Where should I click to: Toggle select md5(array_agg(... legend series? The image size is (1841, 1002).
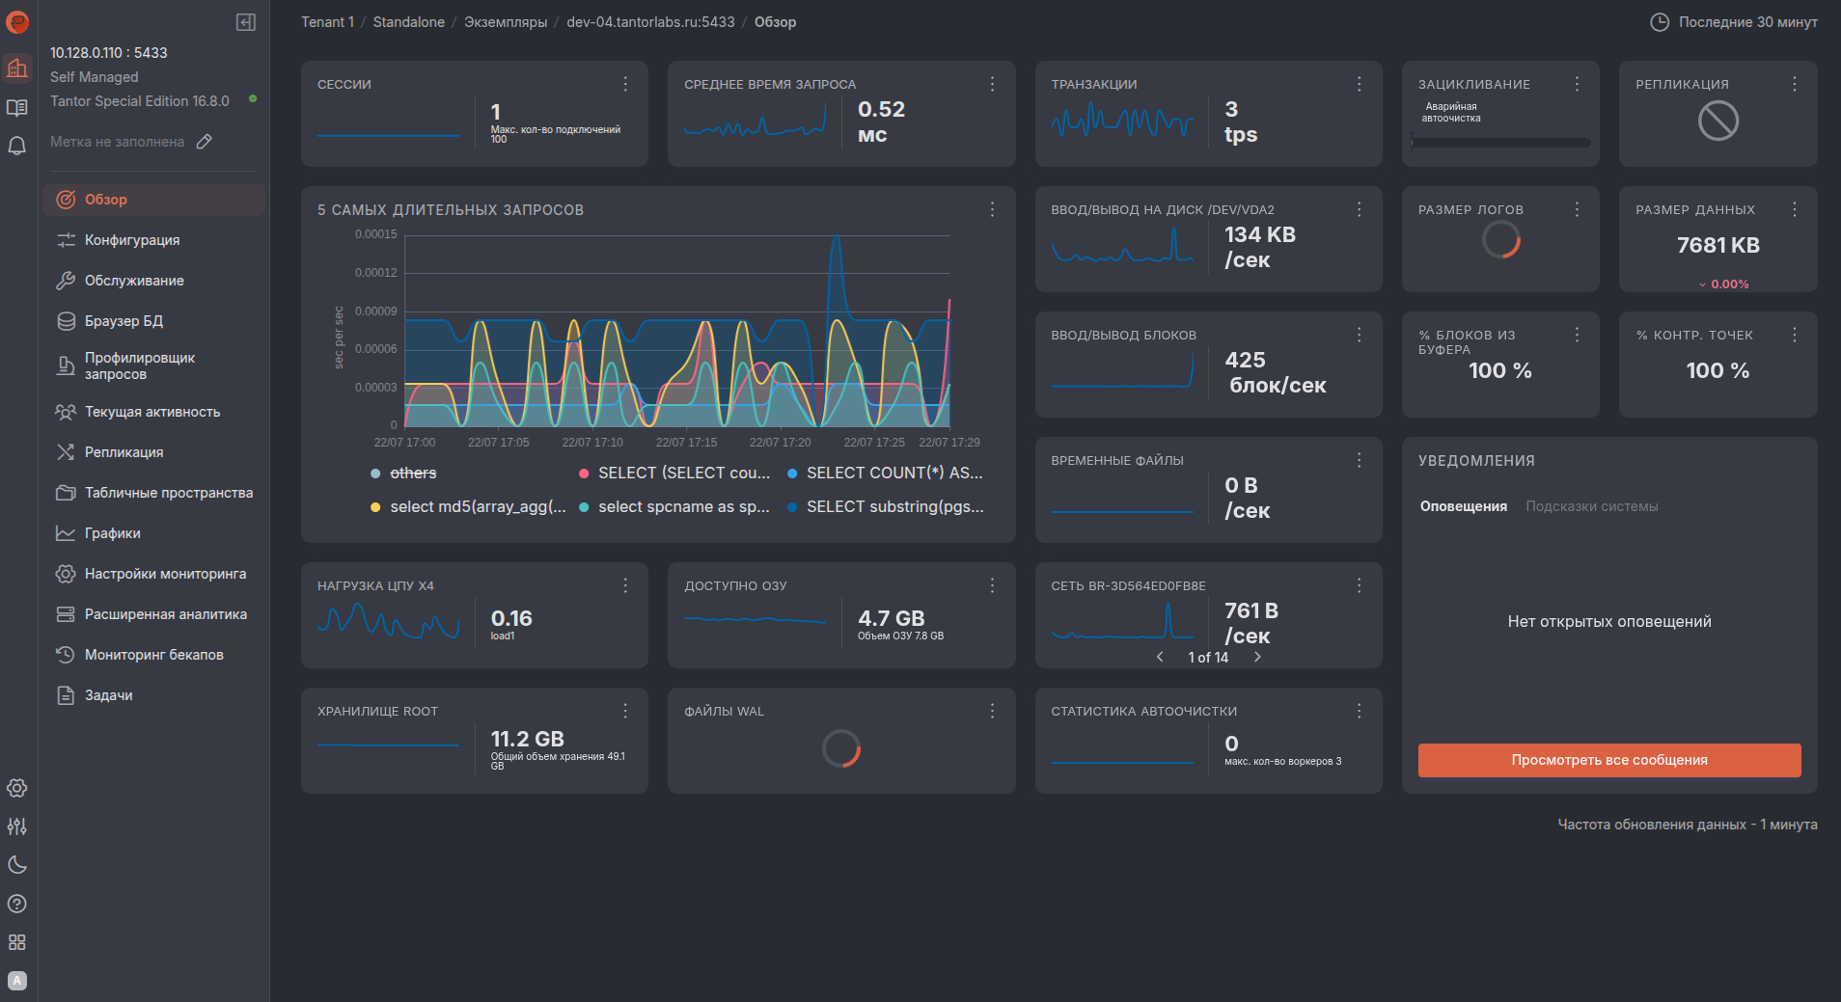468,507
